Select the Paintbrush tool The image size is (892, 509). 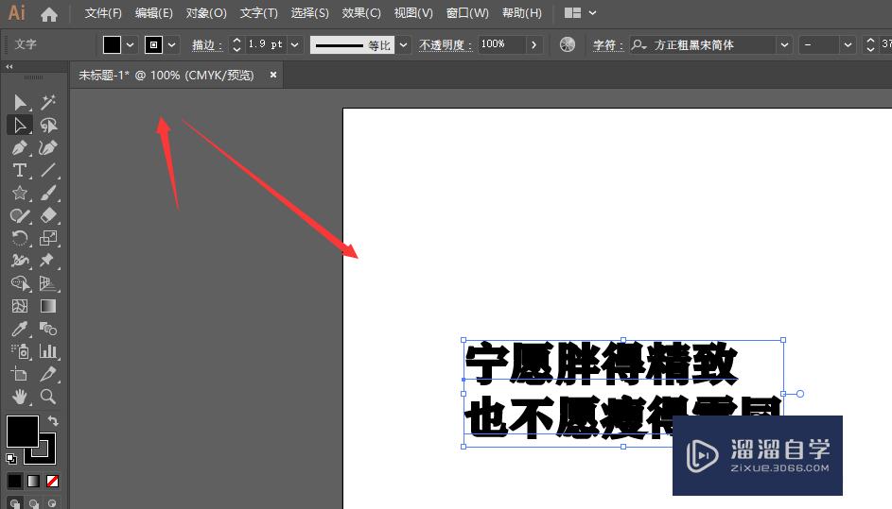48,194
